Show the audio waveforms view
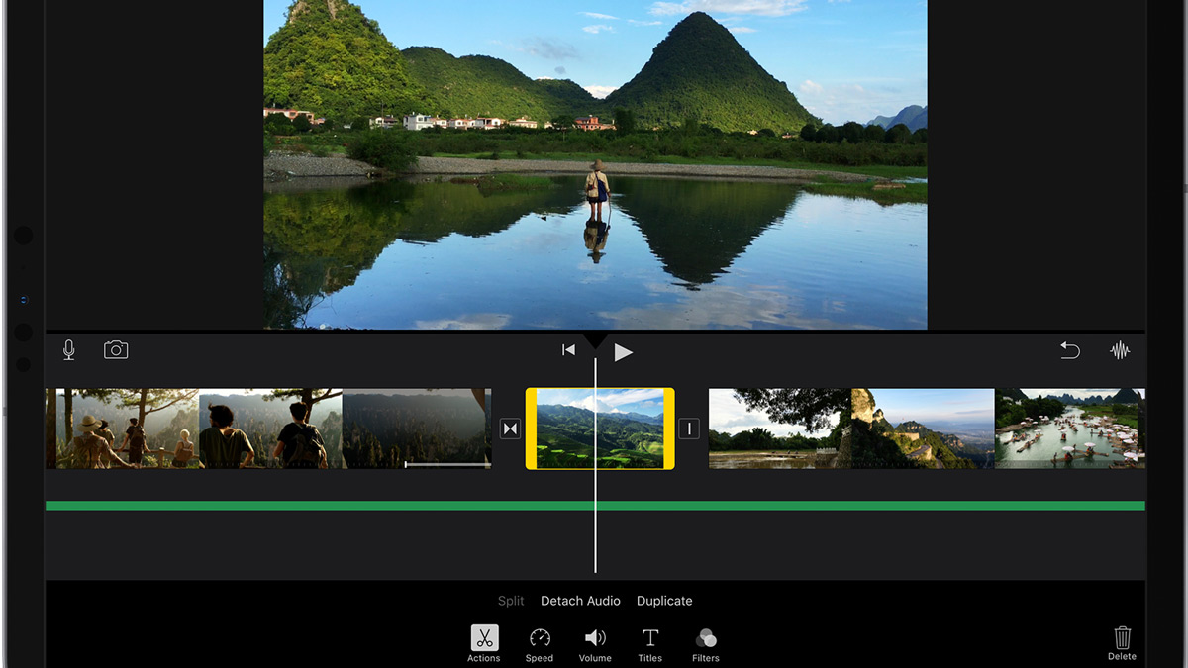This screenshot has height=668, width=1188. click(1120, 349)
